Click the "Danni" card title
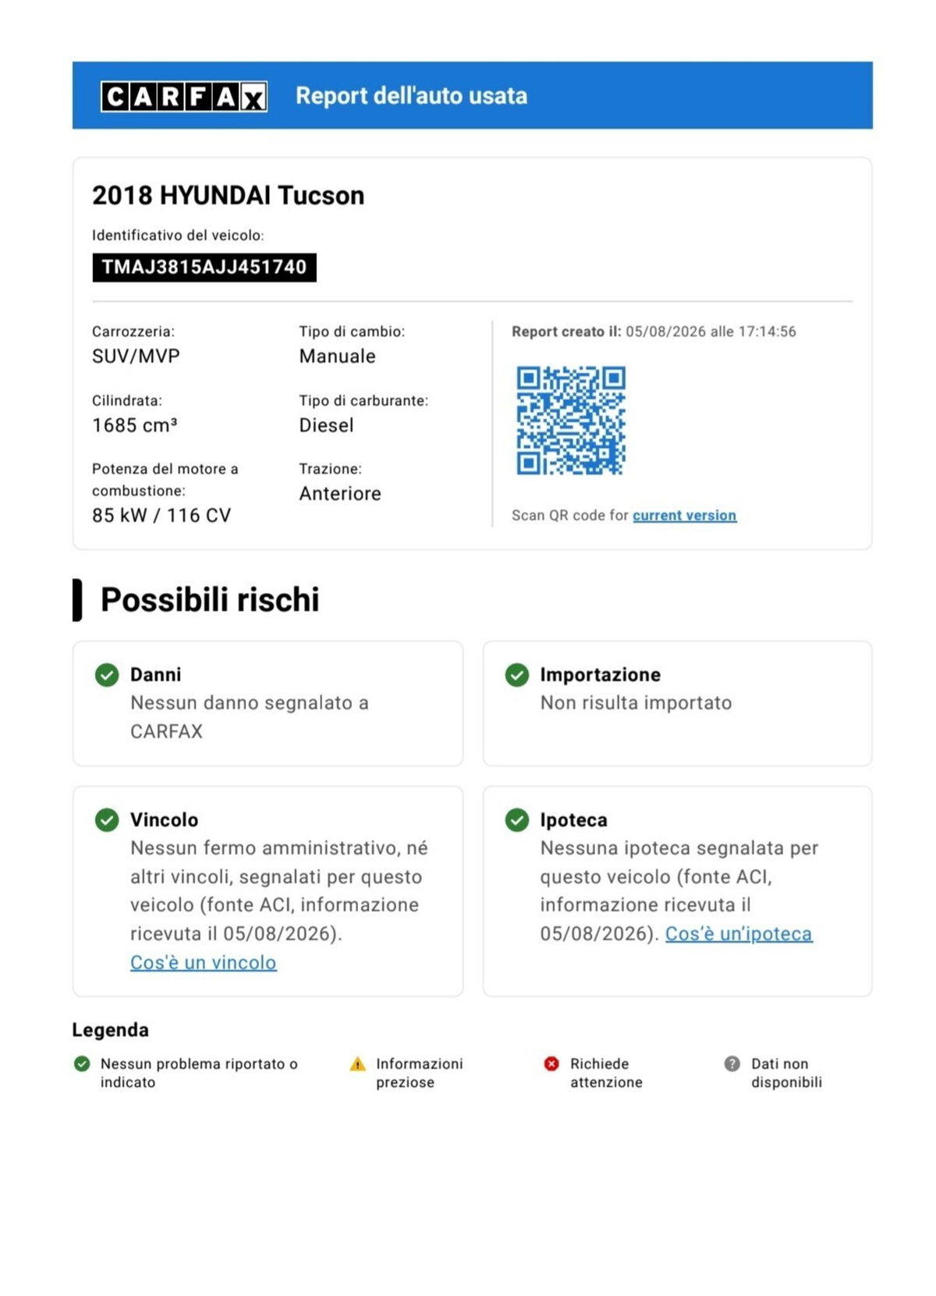 [155, 675]
